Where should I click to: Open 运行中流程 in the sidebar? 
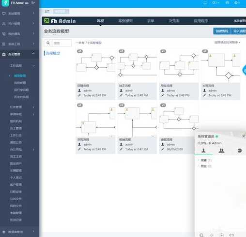pyautogui.click(x=21, y=90)
